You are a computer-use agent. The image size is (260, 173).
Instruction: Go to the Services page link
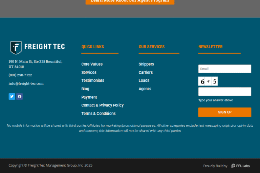89,72
